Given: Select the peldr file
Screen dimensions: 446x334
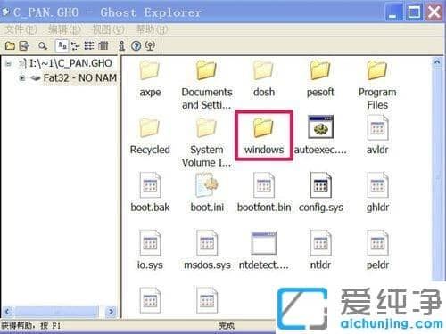Looking at the screenshot, I should (377, 250).
